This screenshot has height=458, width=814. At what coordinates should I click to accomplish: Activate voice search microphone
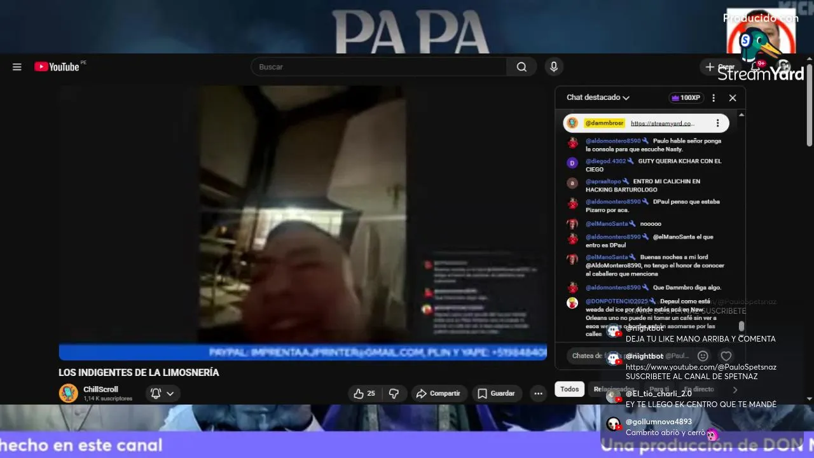[554, 67]
